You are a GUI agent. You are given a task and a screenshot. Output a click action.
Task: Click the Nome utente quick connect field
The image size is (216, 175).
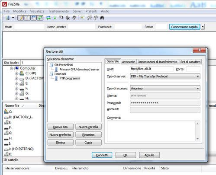pyautogui.click(x=81, y=27)
